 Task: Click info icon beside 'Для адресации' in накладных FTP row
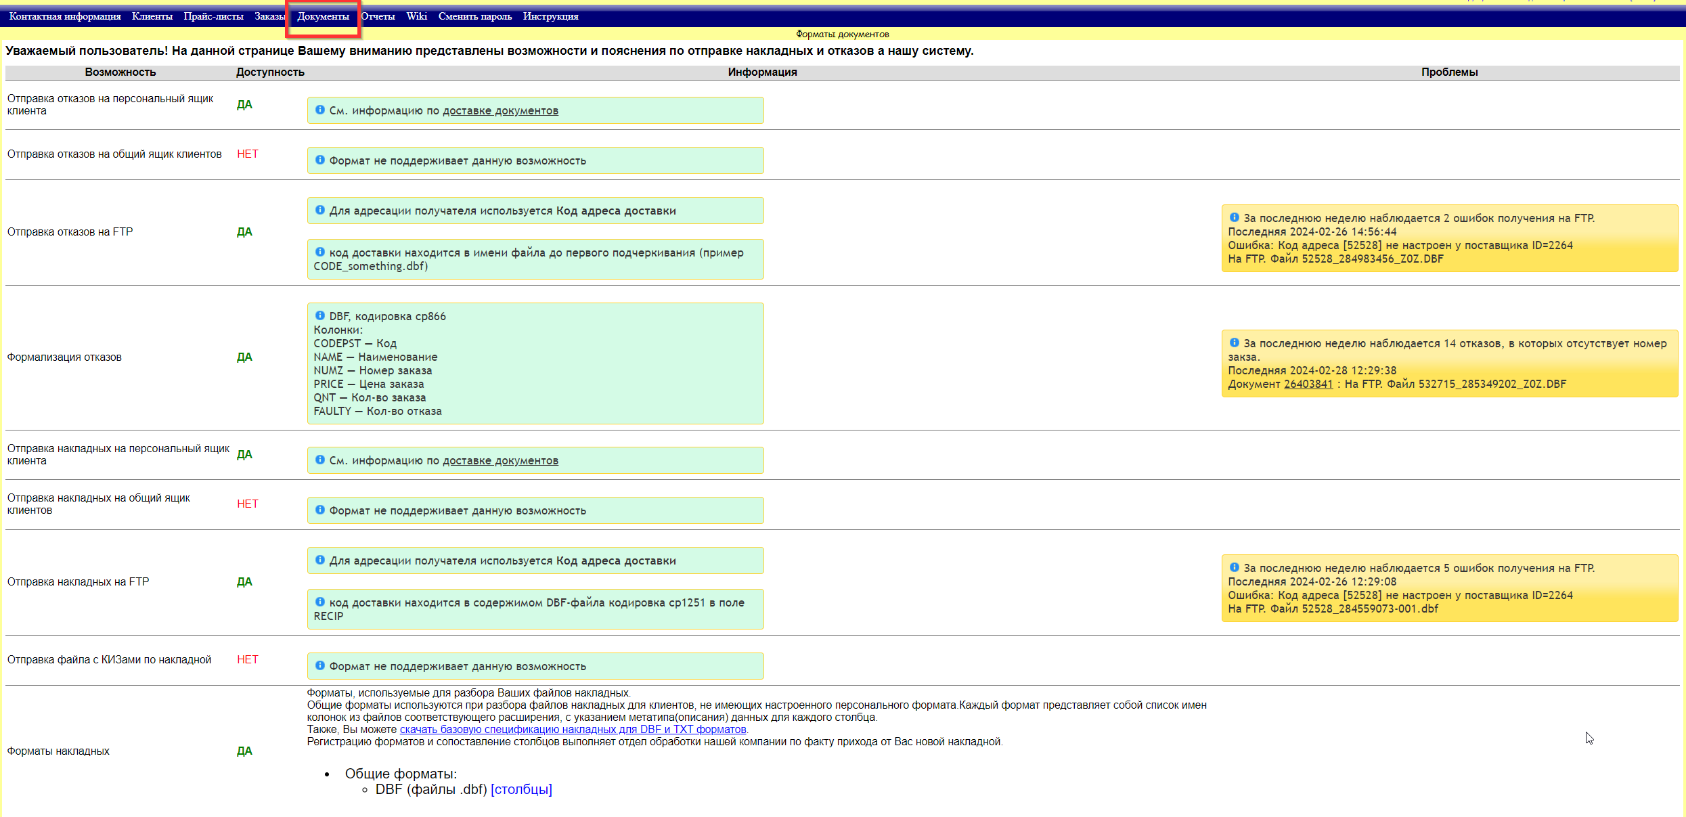(x=320, y=560)
